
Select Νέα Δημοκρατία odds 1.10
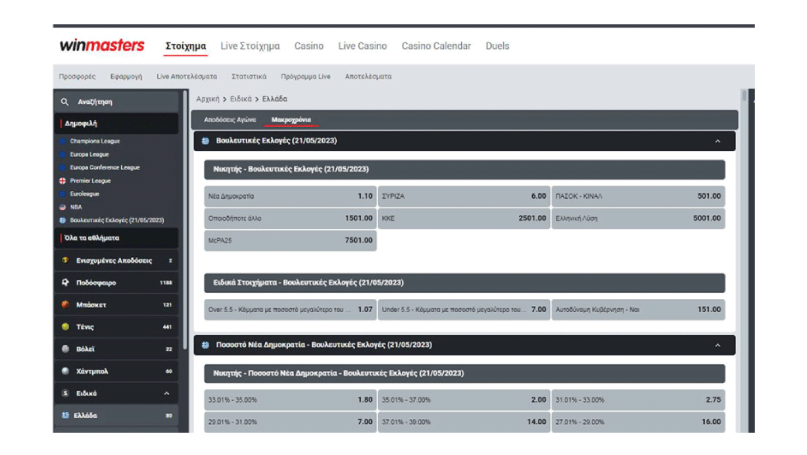pyautogui.click(x=290, y=196)
